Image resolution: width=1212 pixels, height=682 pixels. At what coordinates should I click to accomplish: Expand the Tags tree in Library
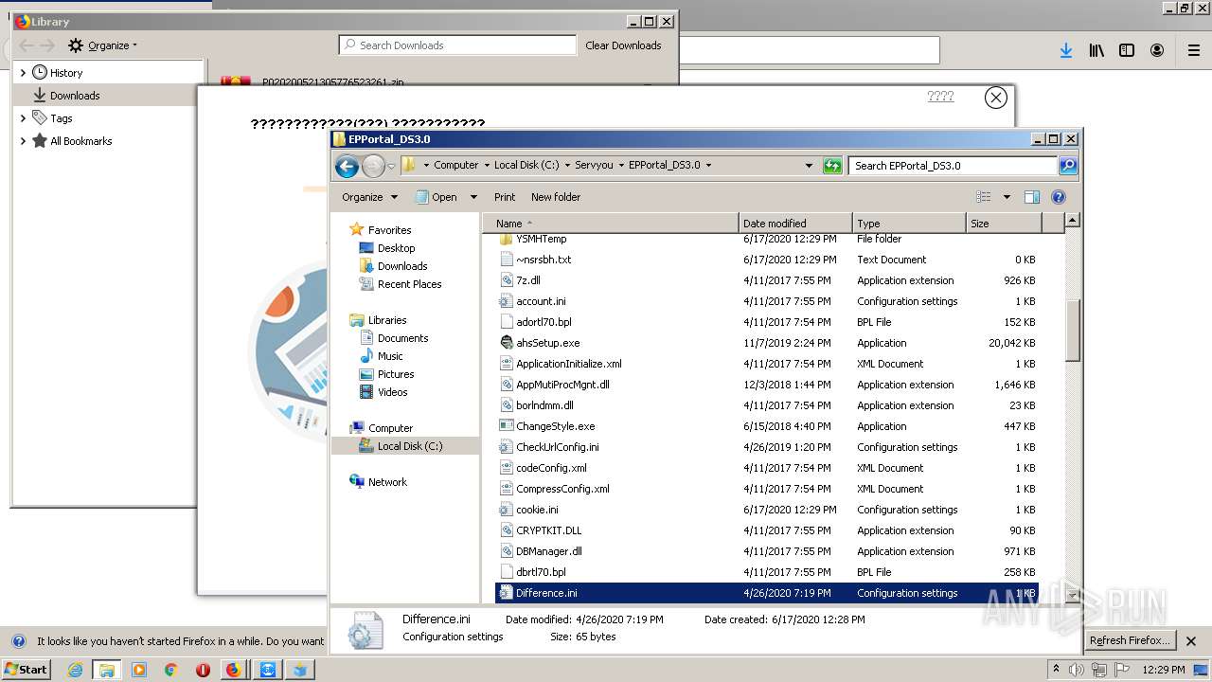click(x=23, y=118)
